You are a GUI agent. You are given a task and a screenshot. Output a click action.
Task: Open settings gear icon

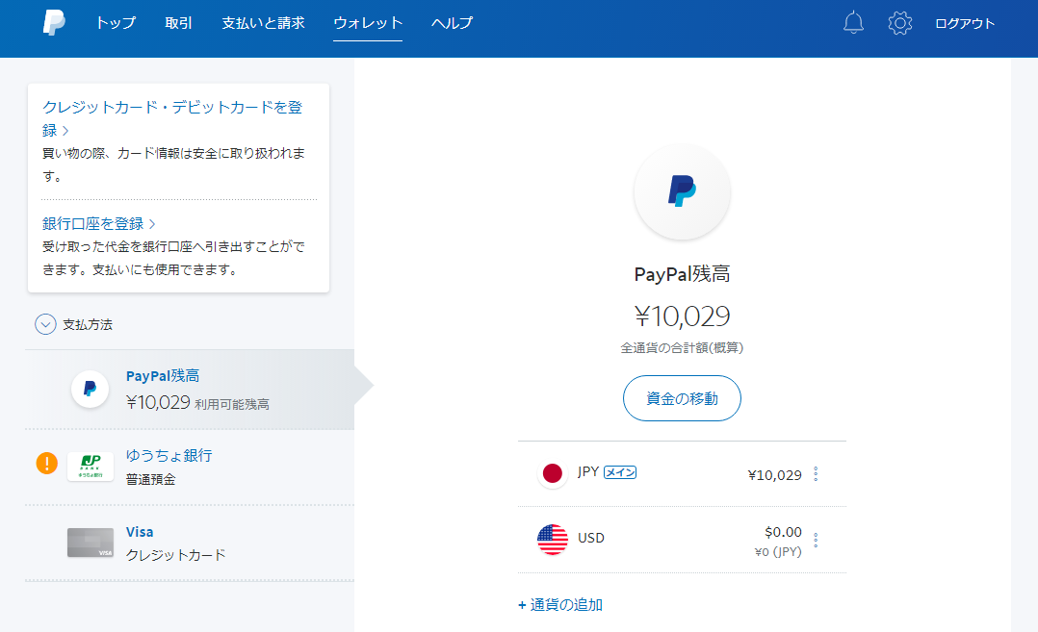coord(899,23)
